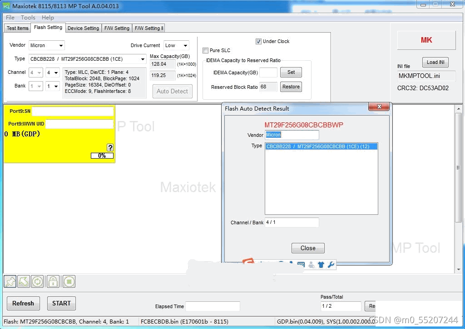465x329 pixels.
Task: Click the Channel / Bank field showing 4 / 1
Action: pyautogui.click(x=292, y=222)
